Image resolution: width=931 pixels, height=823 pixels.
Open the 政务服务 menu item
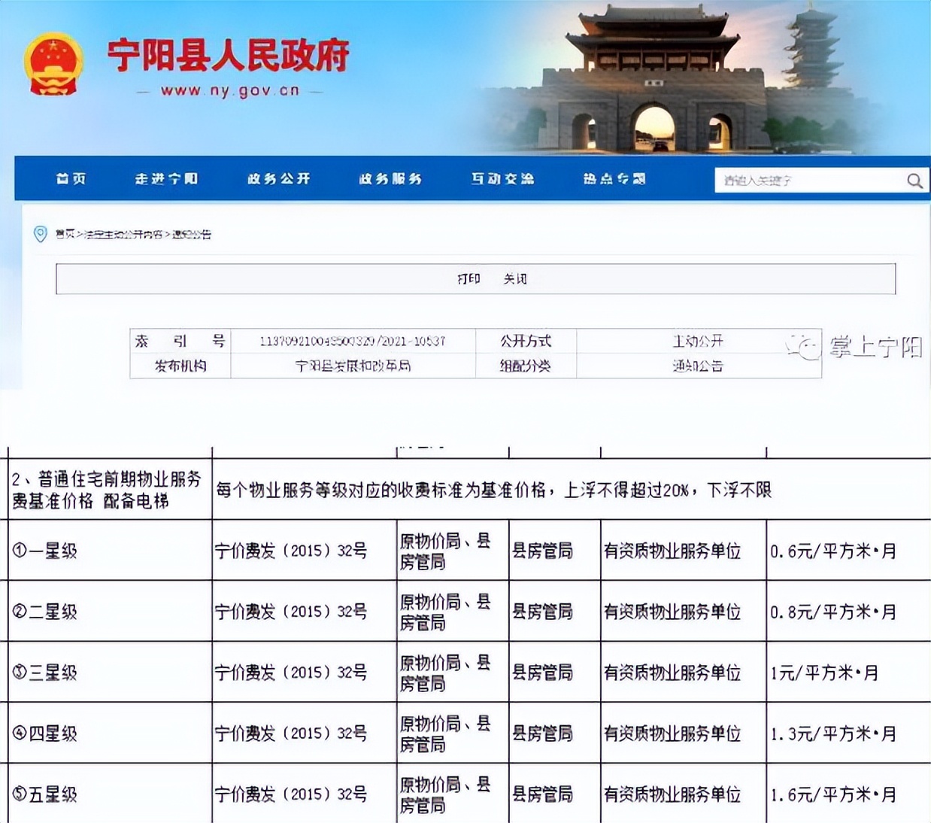pyautogui.click(x=389, y=179)
